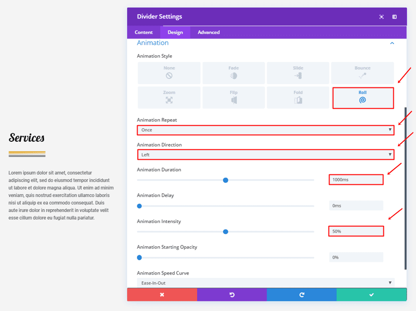Select the Fold animation style
416x311 pixels.
pos(298,97)
